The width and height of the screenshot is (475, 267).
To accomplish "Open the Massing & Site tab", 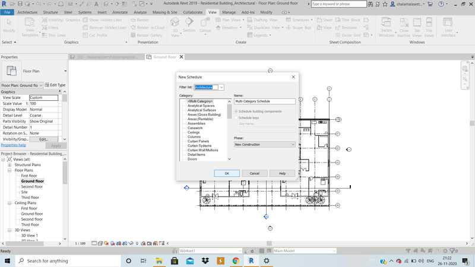I will point(165,12).
